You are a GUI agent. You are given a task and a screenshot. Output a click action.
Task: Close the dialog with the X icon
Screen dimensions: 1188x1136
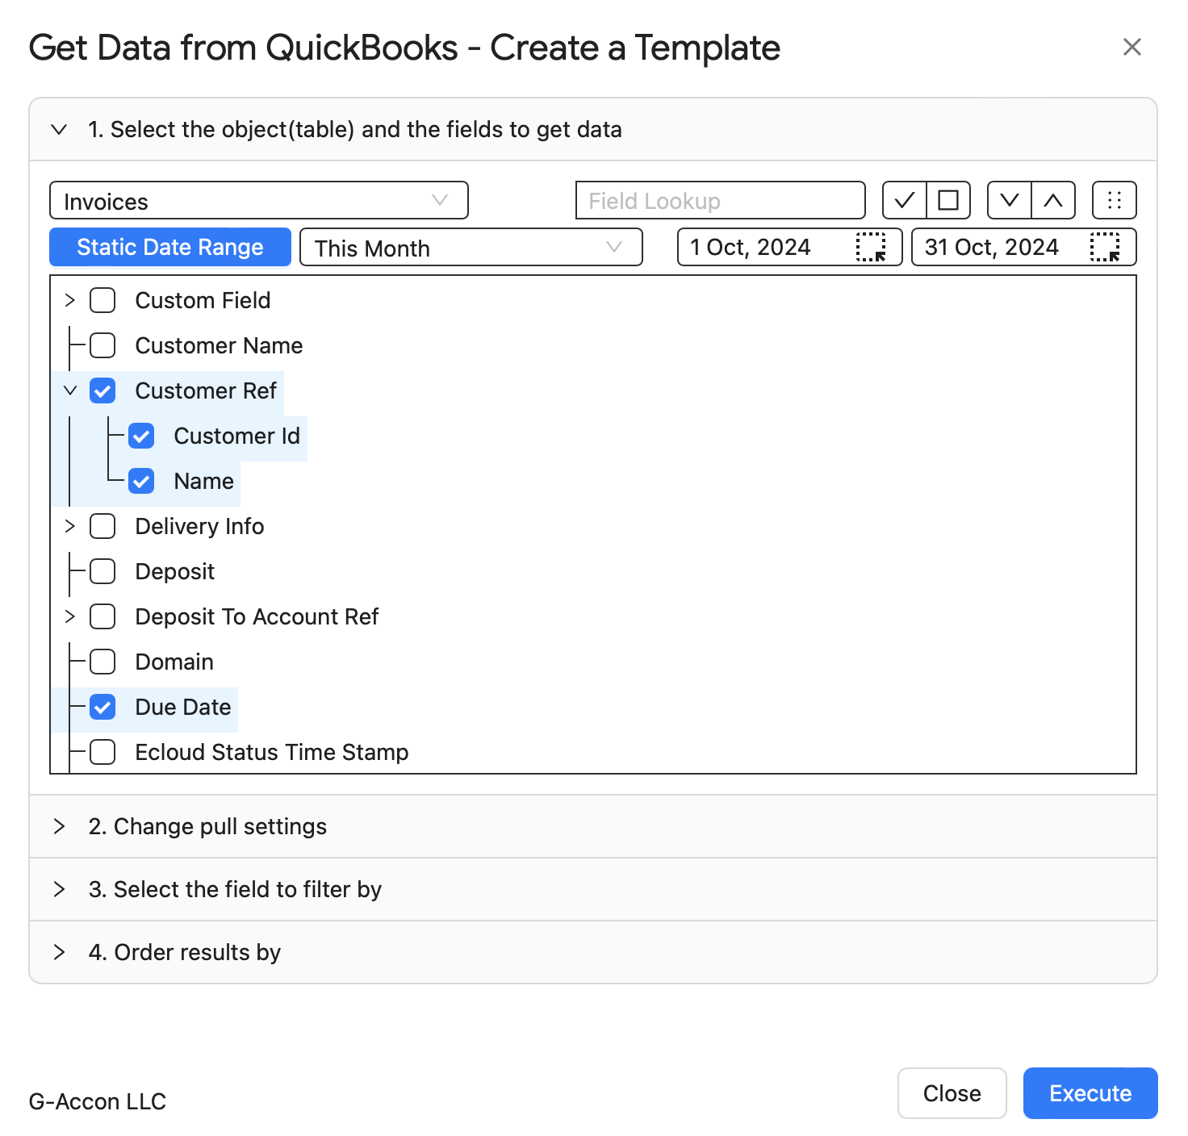pos(1132,47)
